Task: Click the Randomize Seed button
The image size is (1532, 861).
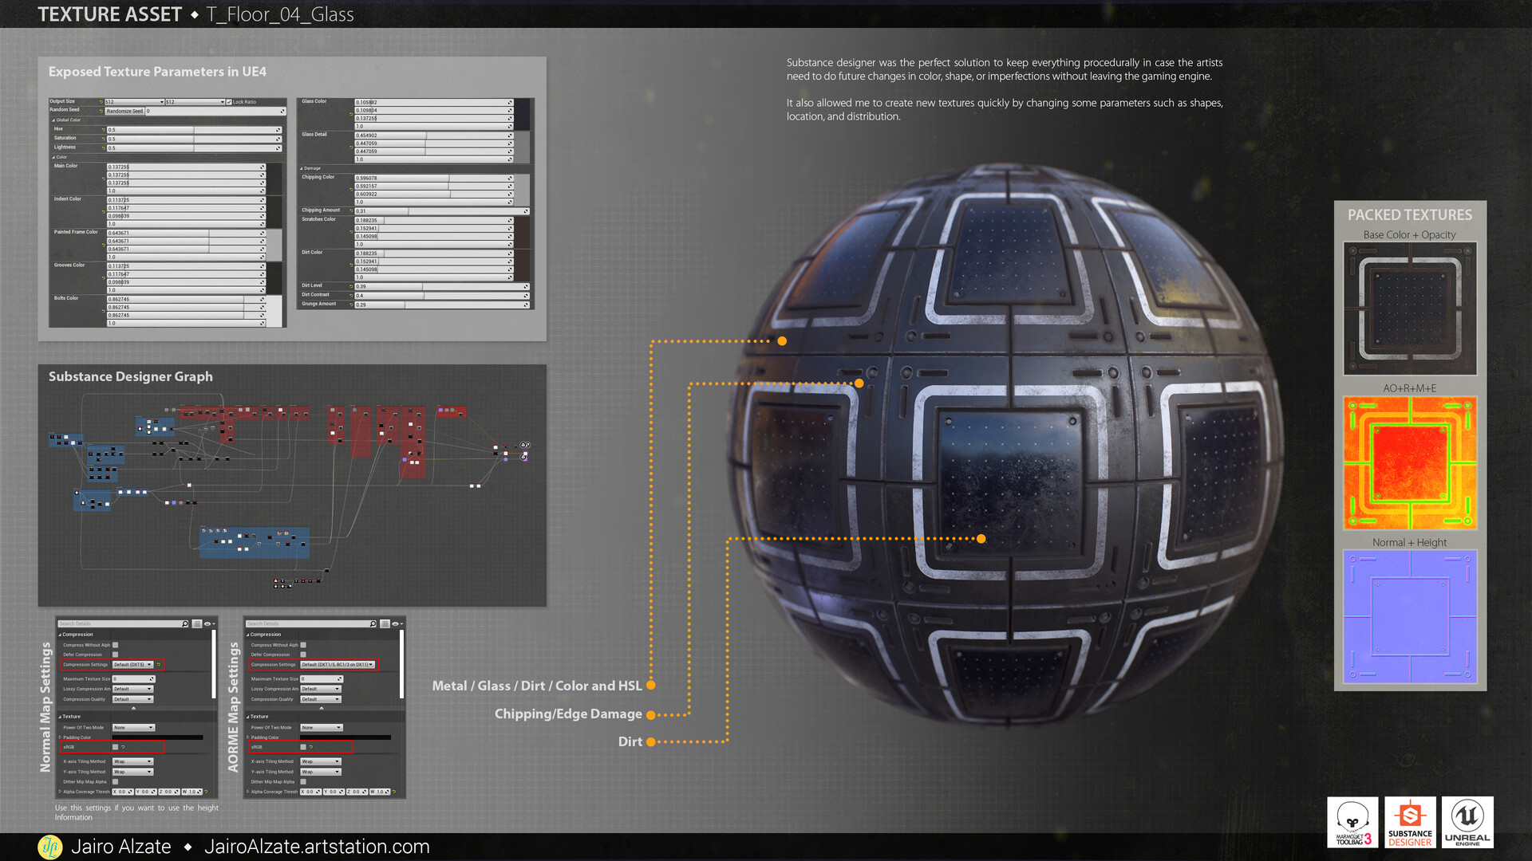Action: [125, 111]
